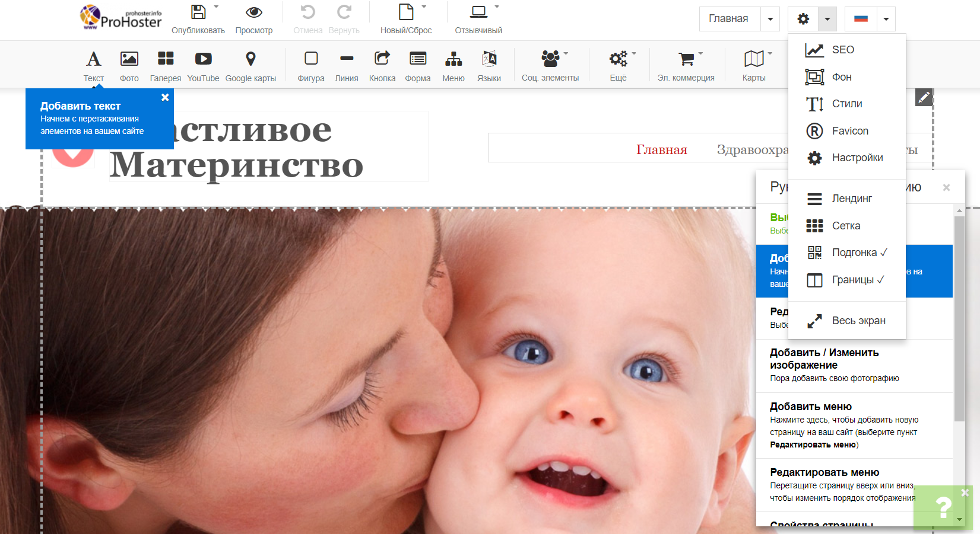Image resolution: width=980 pixels, height=534 pixels.
Task: Open the Главная page dropdown
Action: (x=770, y=19)
